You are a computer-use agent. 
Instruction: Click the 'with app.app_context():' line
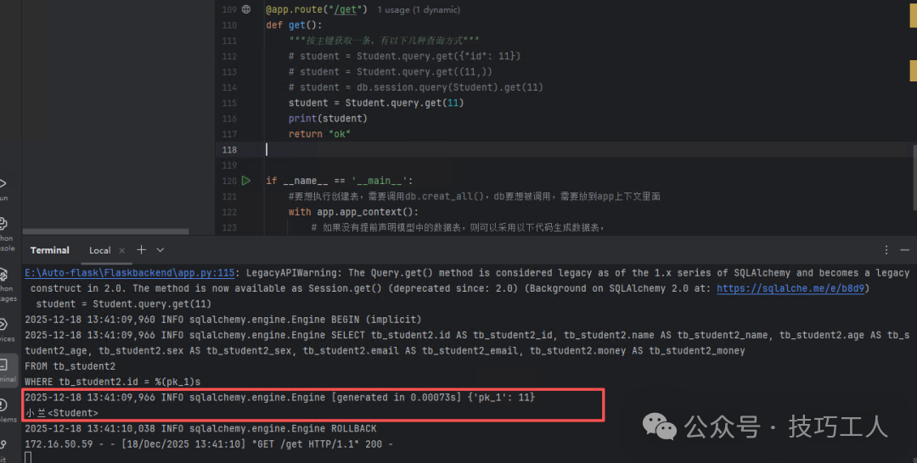click(x=353, y=212)
